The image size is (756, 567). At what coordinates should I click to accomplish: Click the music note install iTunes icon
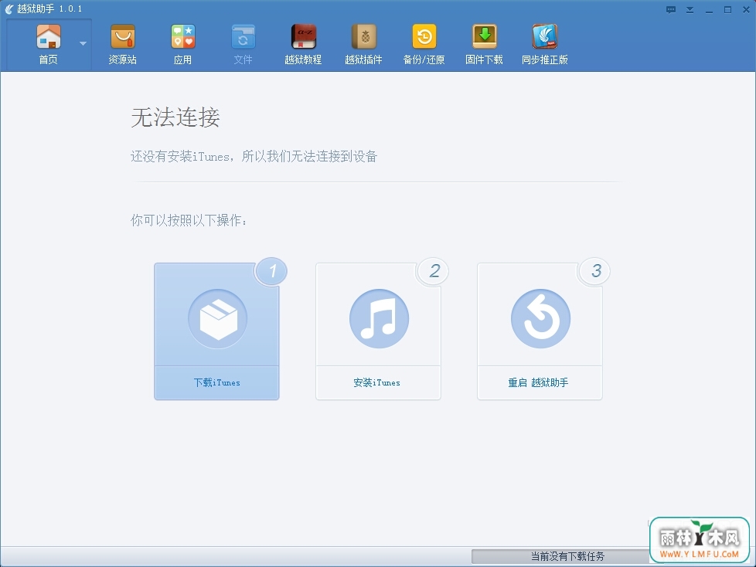379,318
